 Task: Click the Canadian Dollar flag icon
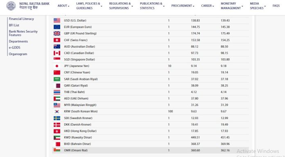tap(57, 53)
